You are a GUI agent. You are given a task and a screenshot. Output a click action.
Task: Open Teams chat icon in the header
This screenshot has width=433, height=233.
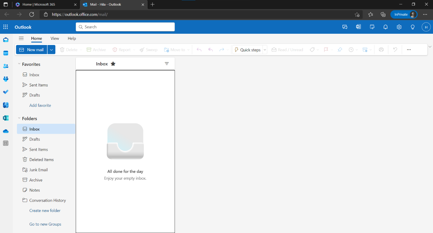click(345, 27)
